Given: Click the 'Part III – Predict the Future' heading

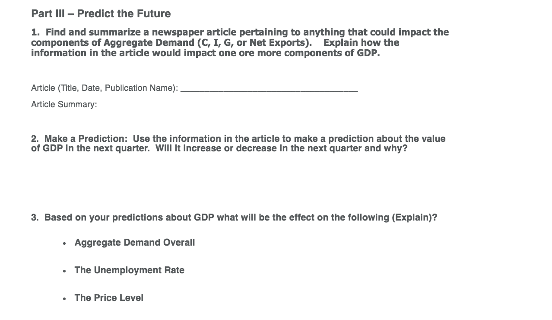Looking at the screenshot, I should click(x=101, y=14).
